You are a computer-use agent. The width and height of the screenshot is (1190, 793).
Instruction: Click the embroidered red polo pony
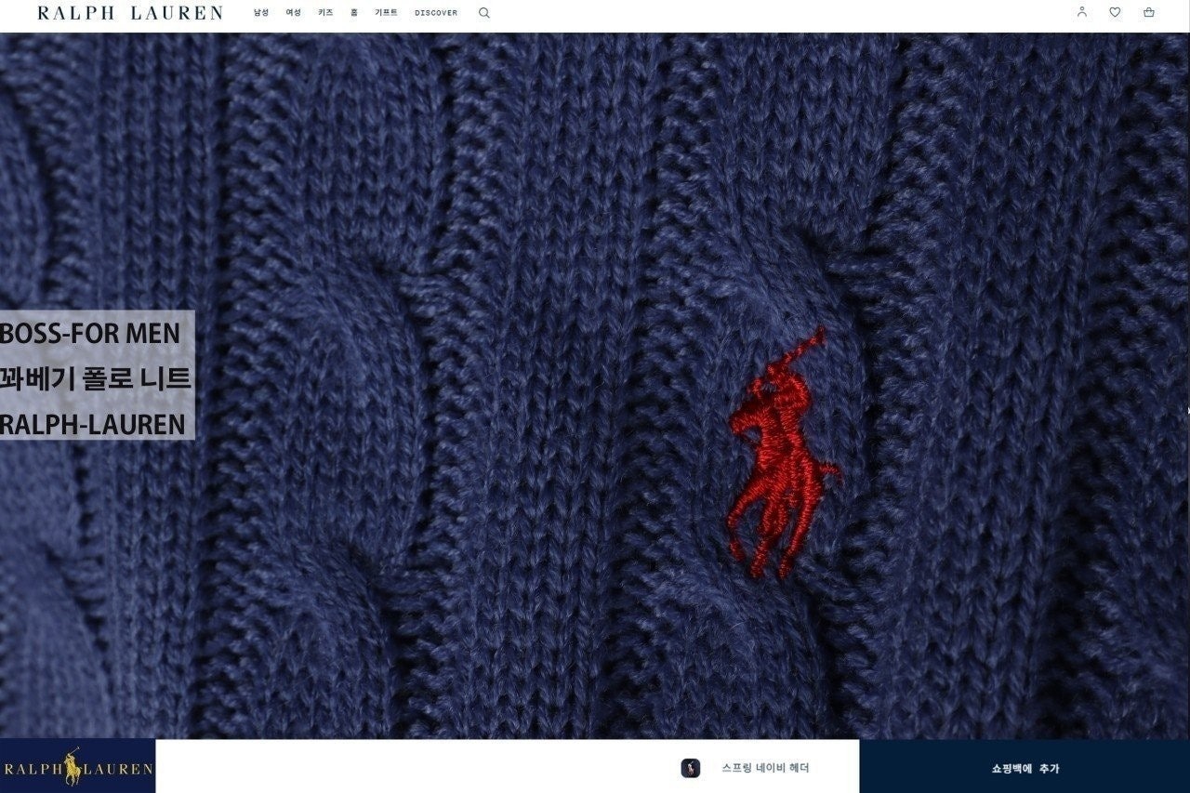point(783,454)
